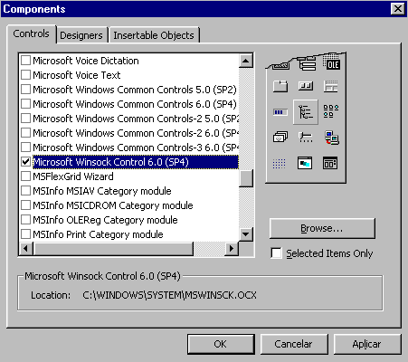The width and height of the screenshot is (408, 362).
Task: Click the Data control icon with stacked fields
Action: (307, 63)
